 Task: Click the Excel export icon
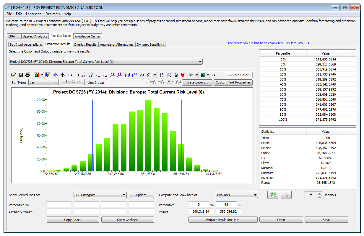coord(273,195)
